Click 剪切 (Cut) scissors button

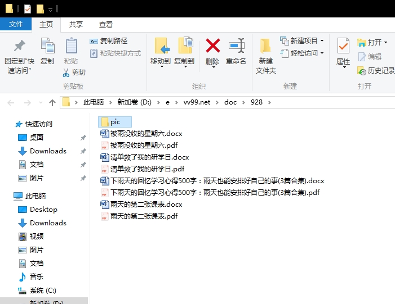pos(74,72)
